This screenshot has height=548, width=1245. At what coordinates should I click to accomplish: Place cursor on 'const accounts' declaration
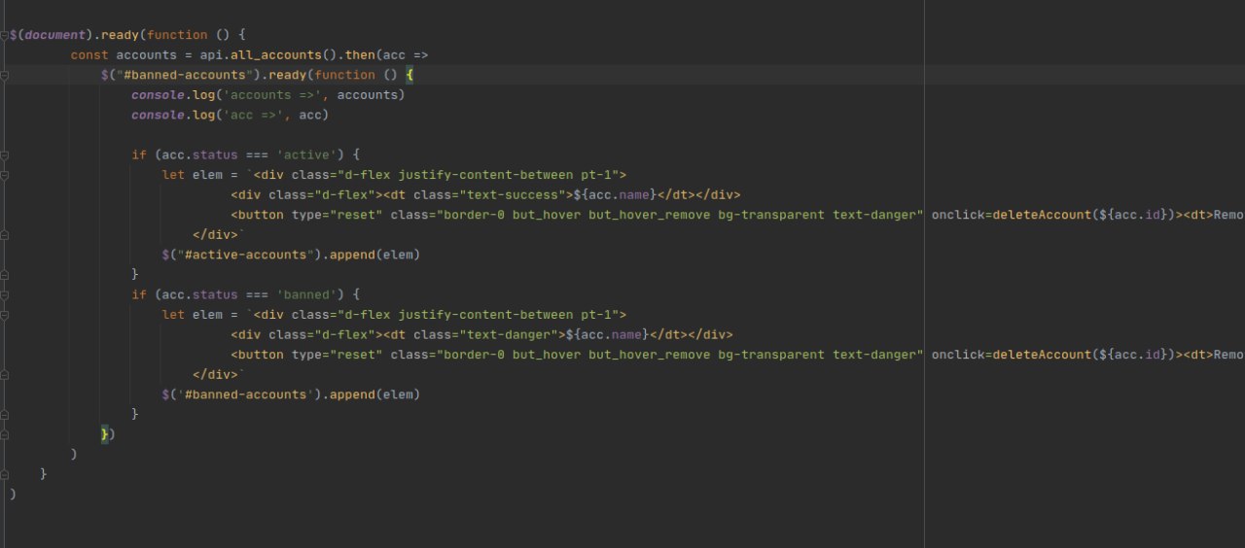point(124,55)
